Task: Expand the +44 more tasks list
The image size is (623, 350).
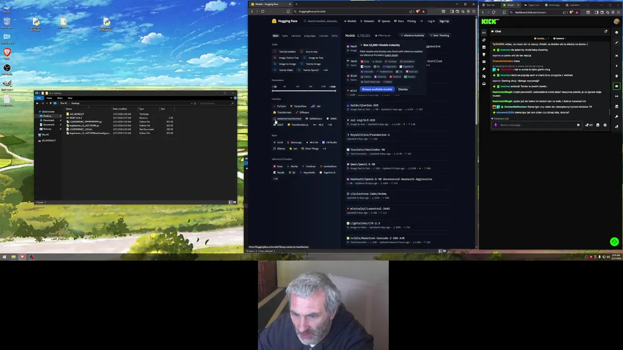Action: 325,70
